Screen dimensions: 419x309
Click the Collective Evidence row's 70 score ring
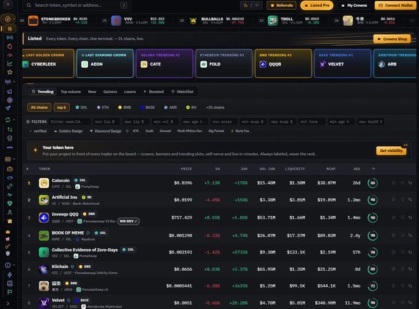point(373,252)
